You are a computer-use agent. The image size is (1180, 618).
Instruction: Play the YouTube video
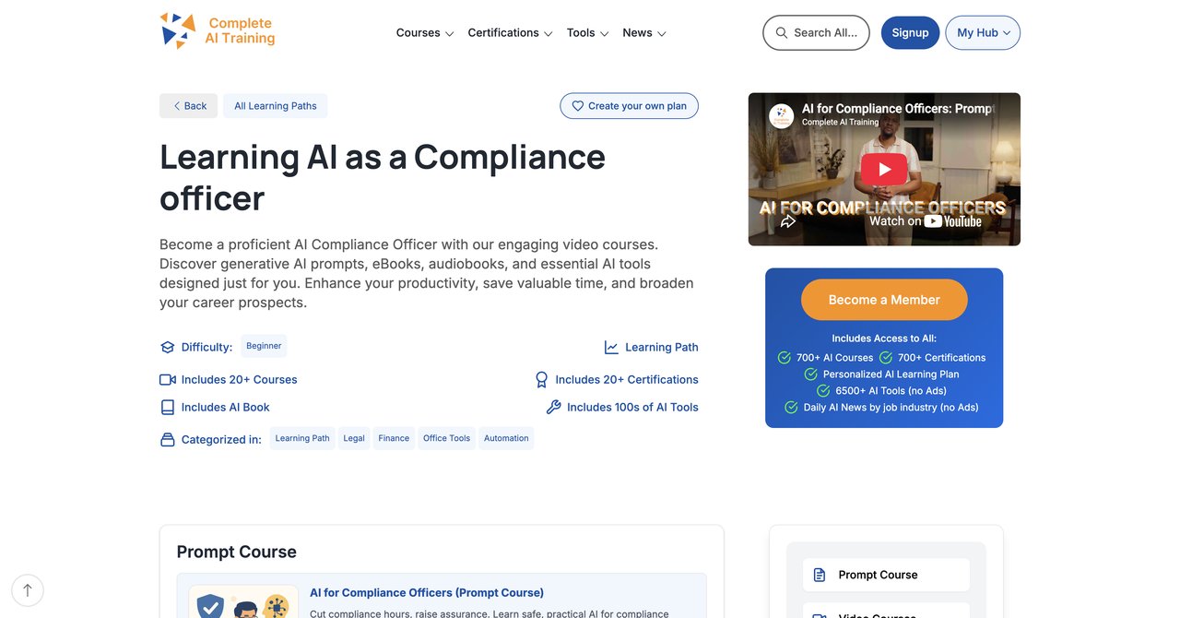pyautogui.click(x=884, y=169)
